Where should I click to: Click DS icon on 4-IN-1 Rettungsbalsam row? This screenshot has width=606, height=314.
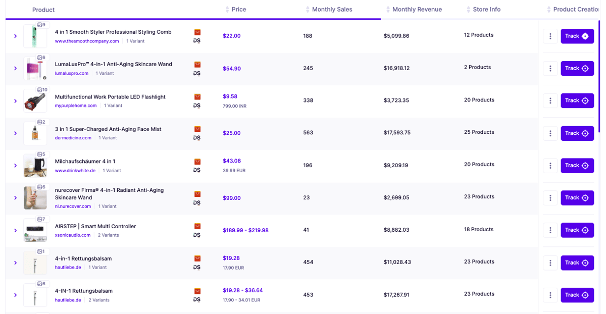point(197,300)
